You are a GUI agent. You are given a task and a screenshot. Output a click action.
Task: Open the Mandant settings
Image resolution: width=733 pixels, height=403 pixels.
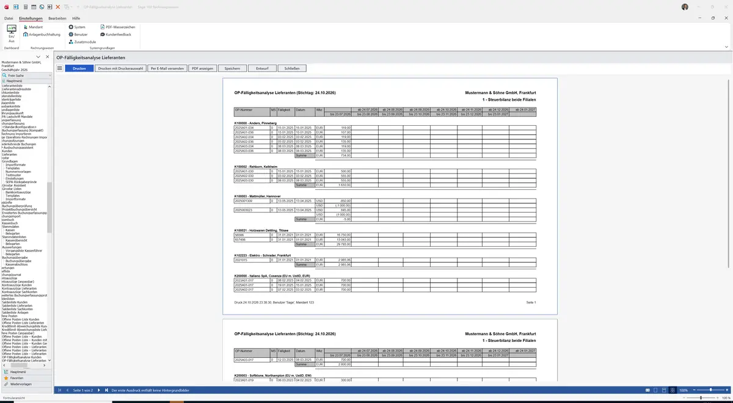[33, 27]
